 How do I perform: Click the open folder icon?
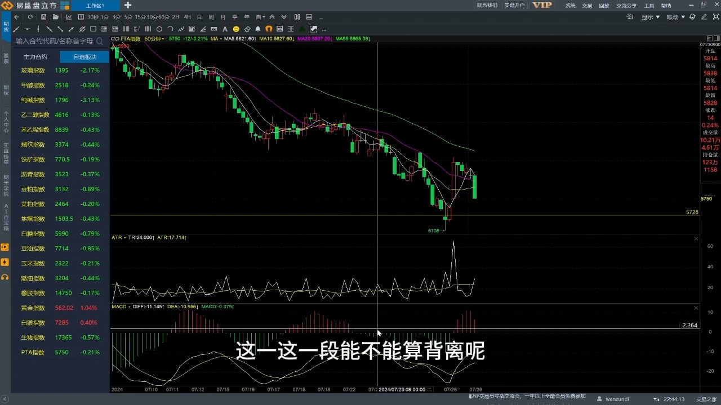55,17
